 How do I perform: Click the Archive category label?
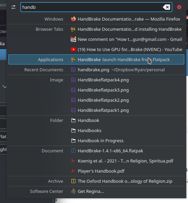[x=55, y=181]
